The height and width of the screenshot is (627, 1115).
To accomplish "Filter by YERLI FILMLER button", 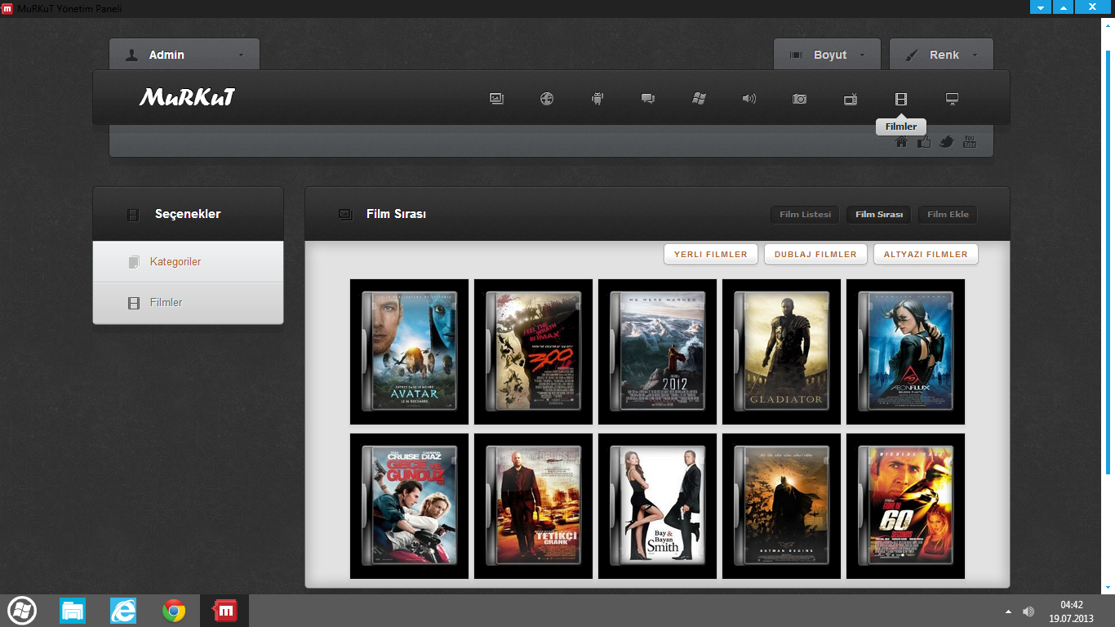I will click(x=711, y=254).
